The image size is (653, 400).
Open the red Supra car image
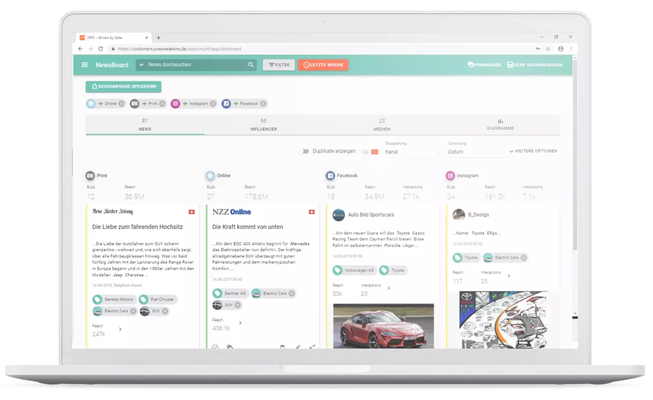tap(383, 326)
